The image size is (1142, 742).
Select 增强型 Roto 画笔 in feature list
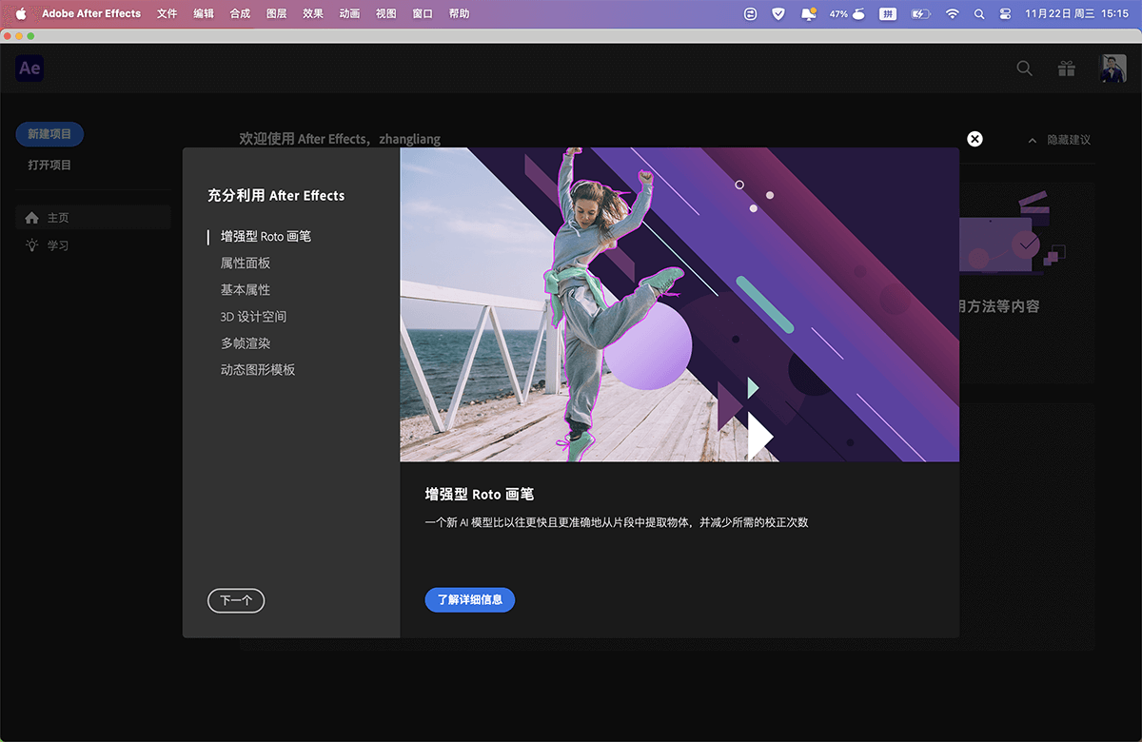[266, 236]
